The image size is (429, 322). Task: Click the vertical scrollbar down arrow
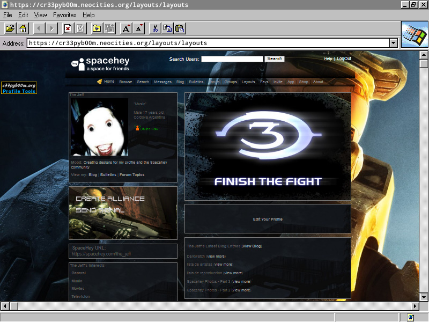pos(424,297)
